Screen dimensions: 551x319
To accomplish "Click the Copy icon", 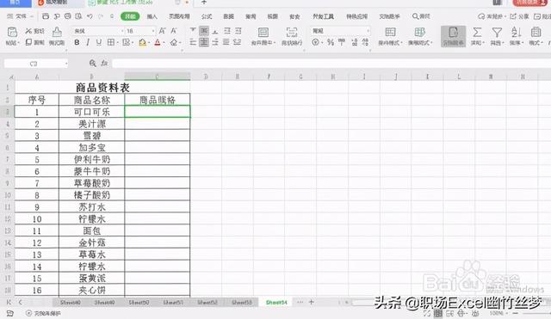I will tap(28, 42).
